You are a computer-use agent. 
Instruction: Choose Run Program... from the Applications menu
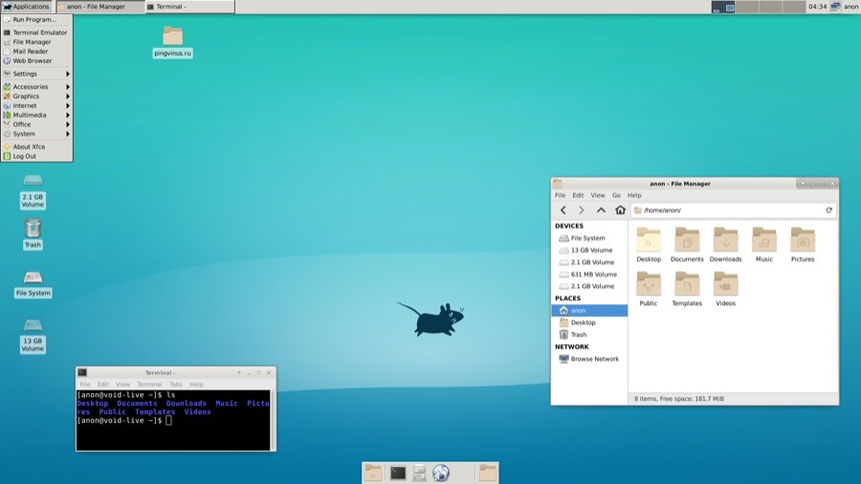36,20
